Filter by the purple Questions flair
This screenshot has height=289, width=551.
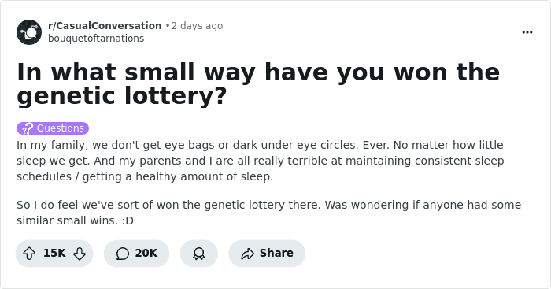[x=53, y=128]
